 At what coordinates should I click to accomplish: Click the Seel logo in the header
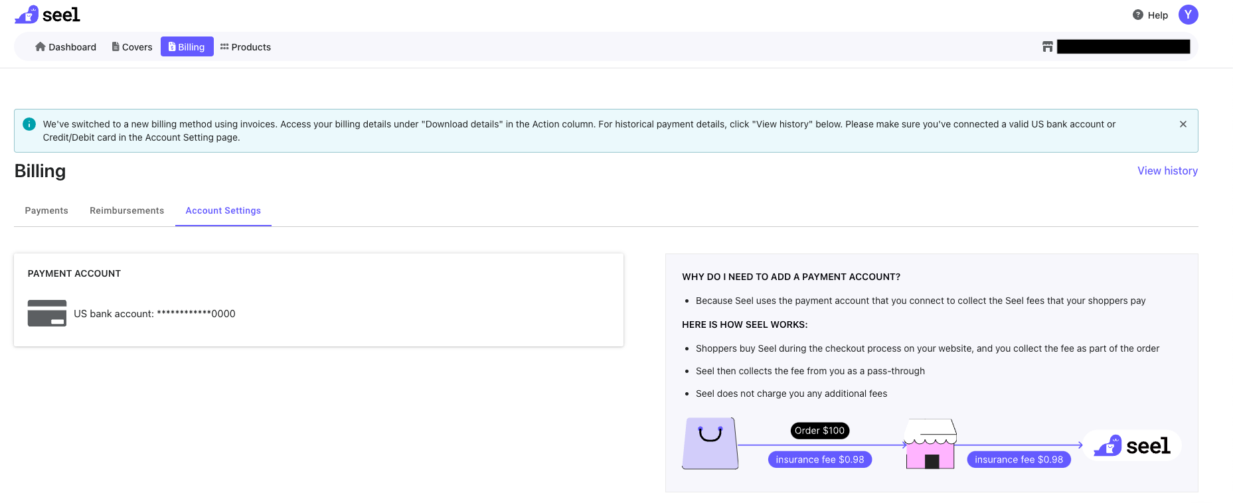[47, 15]
